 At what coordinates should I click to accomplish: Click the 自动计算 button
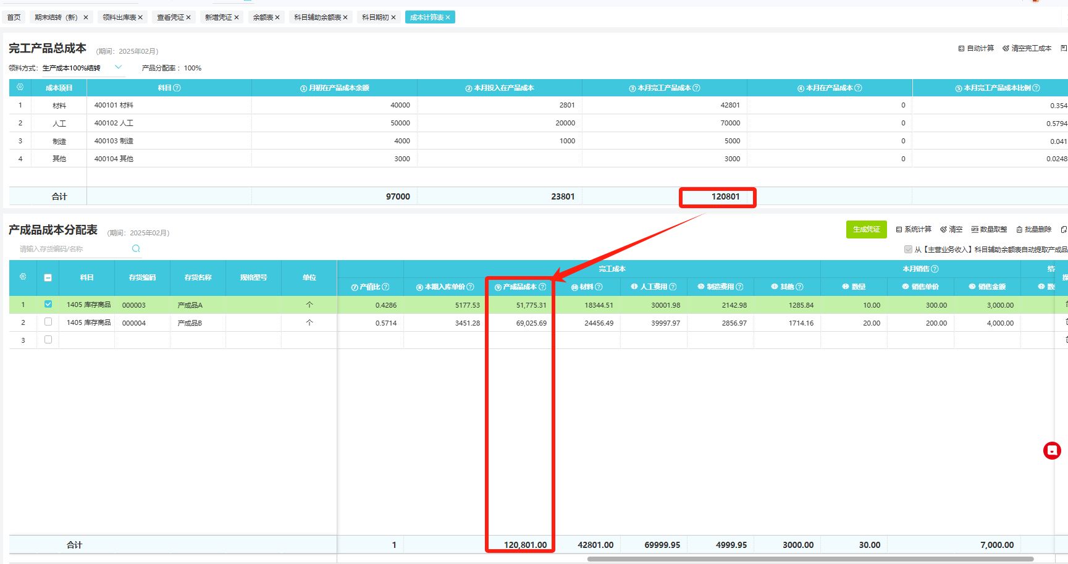(x=976, y=48)
